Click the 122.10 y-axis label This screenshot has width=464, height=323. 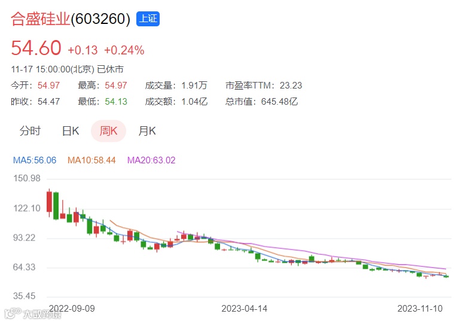pyautogui.click(x=27, y=208)
